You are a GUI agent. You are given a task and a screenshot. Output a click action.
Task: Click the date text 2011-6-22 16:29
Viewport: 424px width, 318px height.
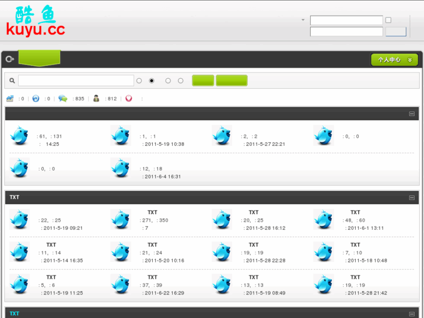coord(164,293)
